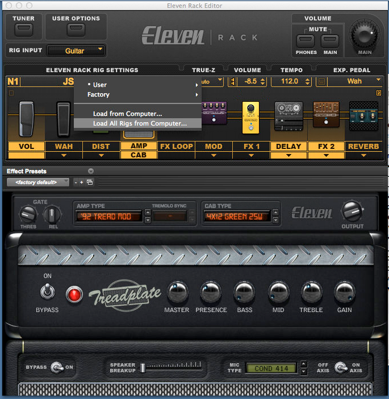Click the BASS knob
This screenshot has width=389, height=399.
click(x=244, y=293)
